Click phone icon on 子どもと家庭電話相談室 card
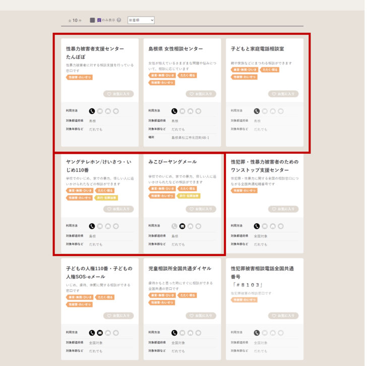371x366 pixels. click(257, 111)
